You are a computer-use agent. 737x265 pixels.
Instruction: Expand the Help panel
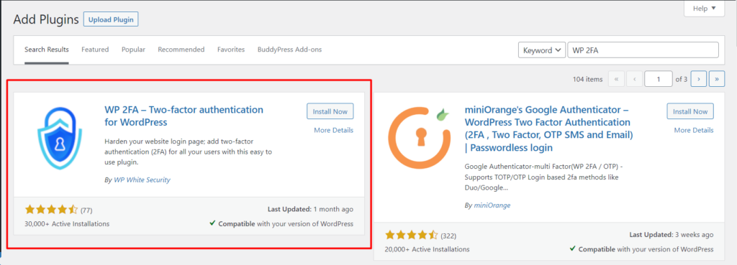(704, 9)
